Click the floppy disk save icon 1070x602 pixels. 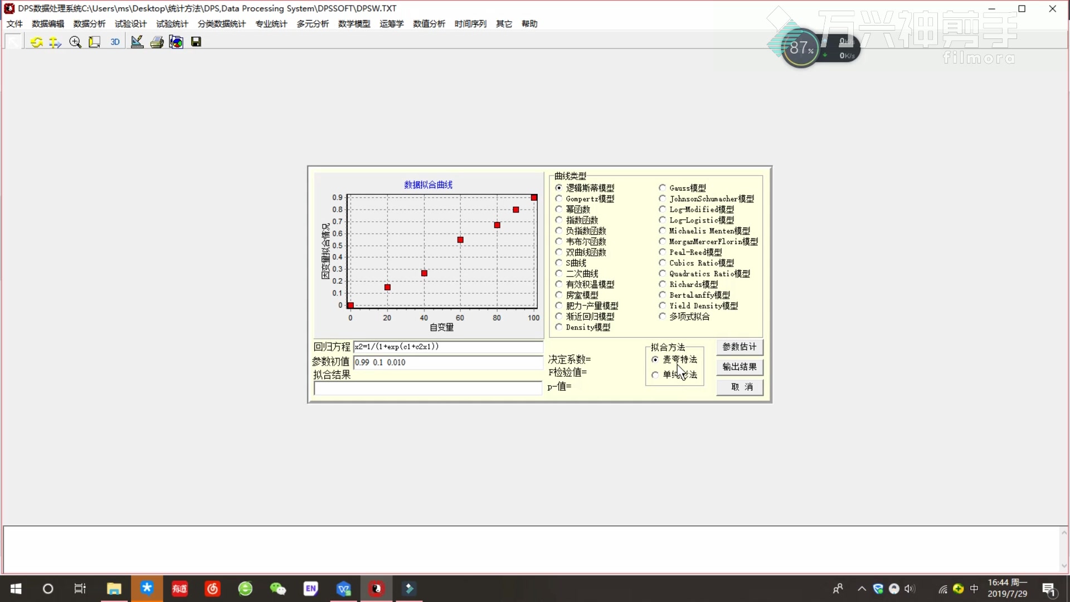point(196,42)
